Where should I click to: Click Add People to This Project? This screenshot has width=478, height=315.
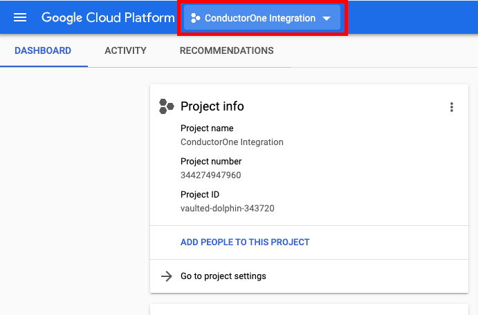point(245,242)
